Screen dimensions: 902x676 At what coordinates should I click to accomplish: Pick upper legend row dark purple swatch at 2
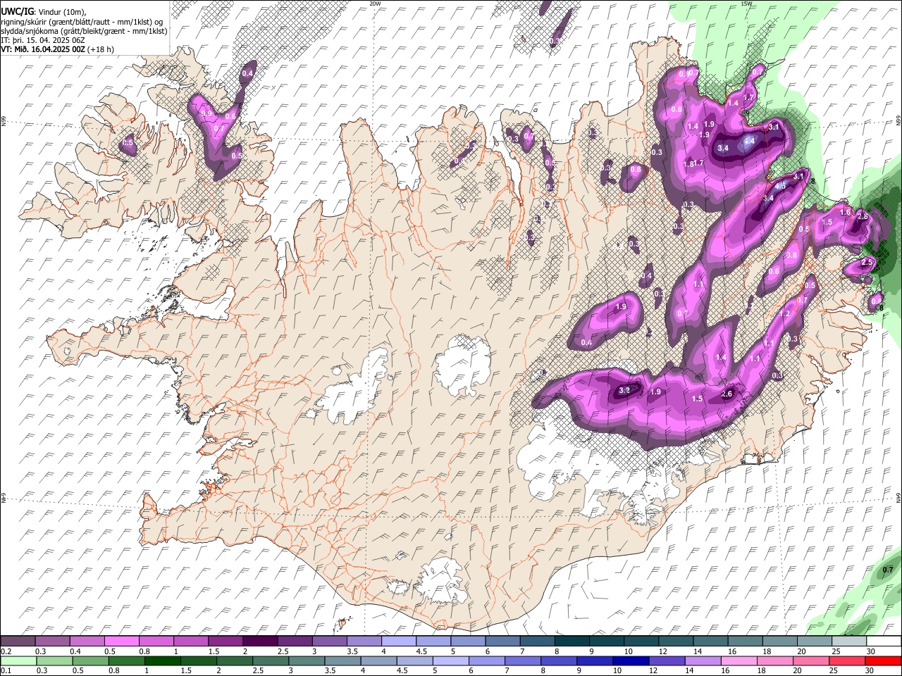260,641
